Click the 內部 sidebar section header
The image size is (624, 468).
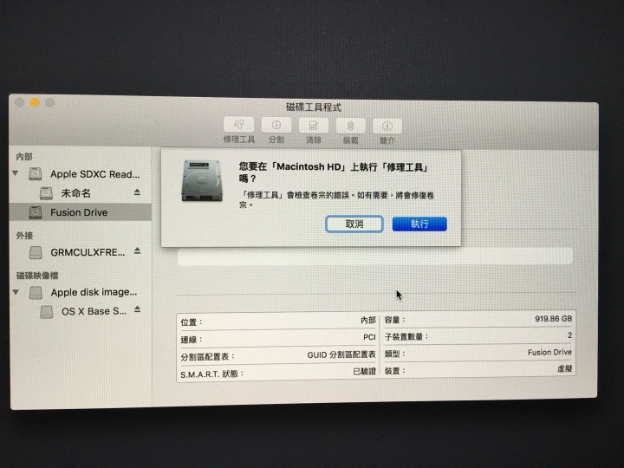click(x=24, y=156)
